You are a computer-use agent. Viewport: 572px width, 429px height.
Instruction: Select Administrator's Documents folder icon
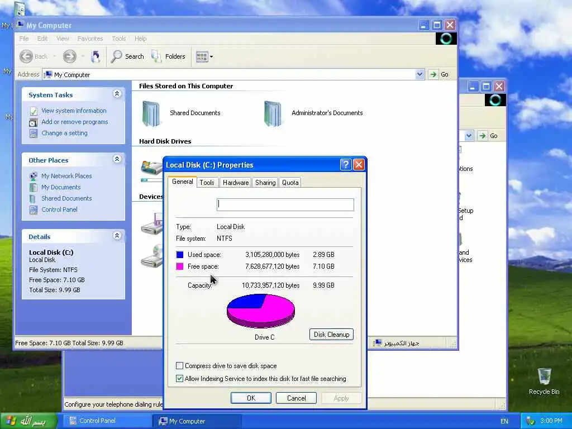coord(273,113)
